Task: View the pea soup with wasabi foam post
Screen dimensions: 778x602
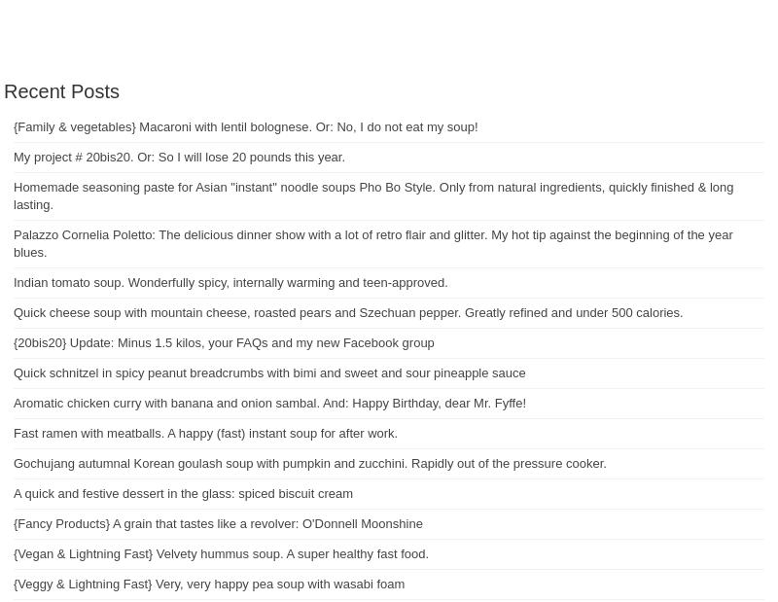Action: pyautogui.click(x=209, y=584)
